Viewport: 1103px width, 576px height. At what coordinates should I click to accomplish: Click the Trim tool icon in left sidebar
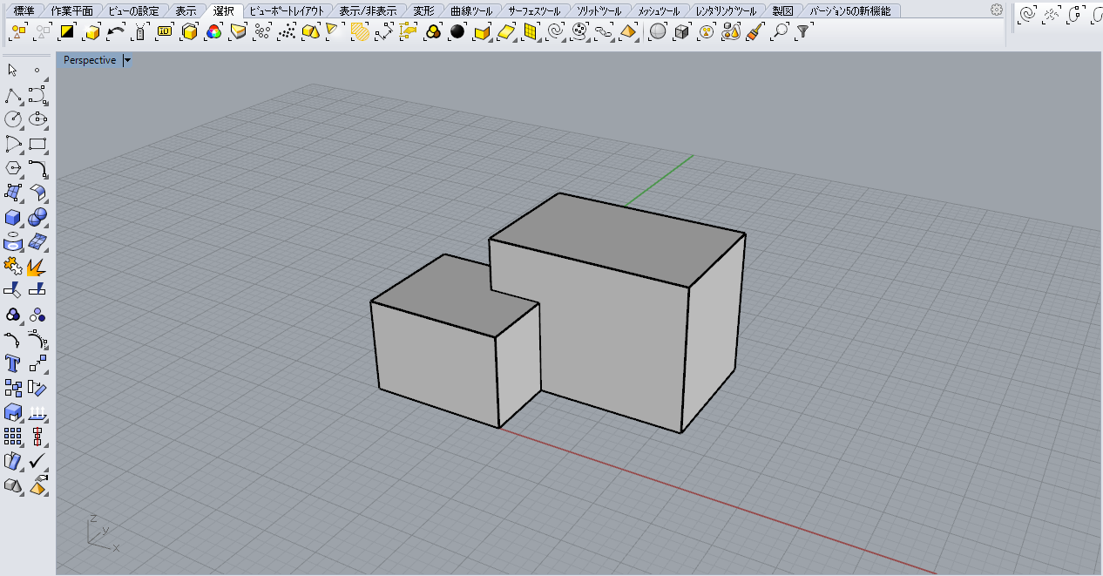13,290
